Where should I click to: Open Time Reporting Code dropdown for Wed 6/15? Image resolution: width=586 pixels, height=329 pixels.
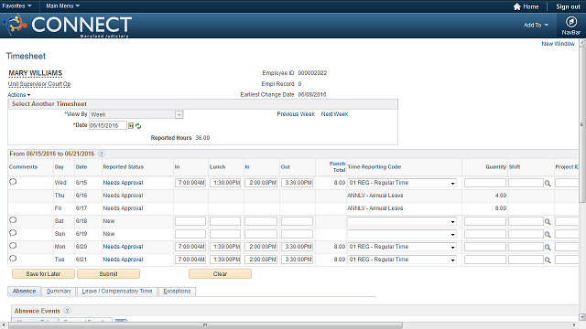click(x=402, y=183)
